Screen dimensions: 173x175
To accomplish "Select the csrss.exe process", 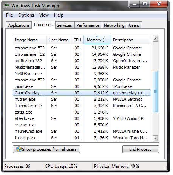I will point(82,112).
